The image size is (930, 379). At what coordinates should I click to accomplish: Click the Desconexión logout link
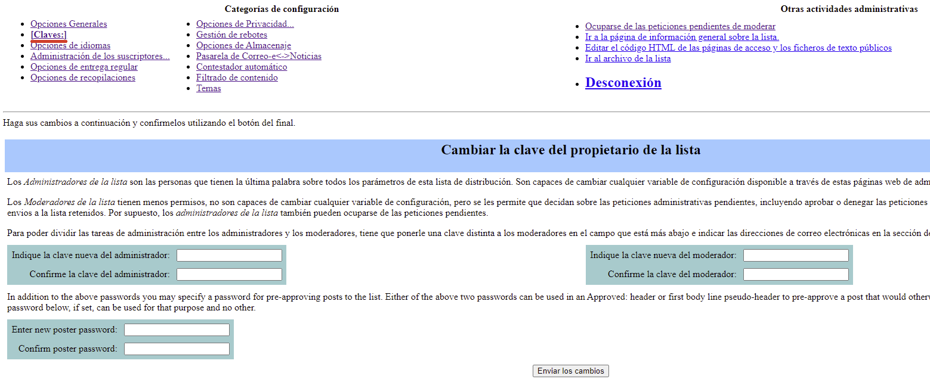623,83
